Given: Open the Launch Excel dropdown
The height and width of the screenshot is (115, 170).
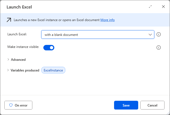Looking at the screenshot, I should [x=98, y=34].
